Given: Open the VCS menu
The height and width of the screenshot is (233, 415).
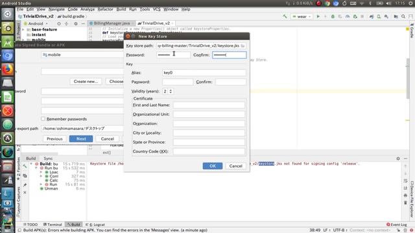Looking at the screenshot, I should tap(156, 9).
